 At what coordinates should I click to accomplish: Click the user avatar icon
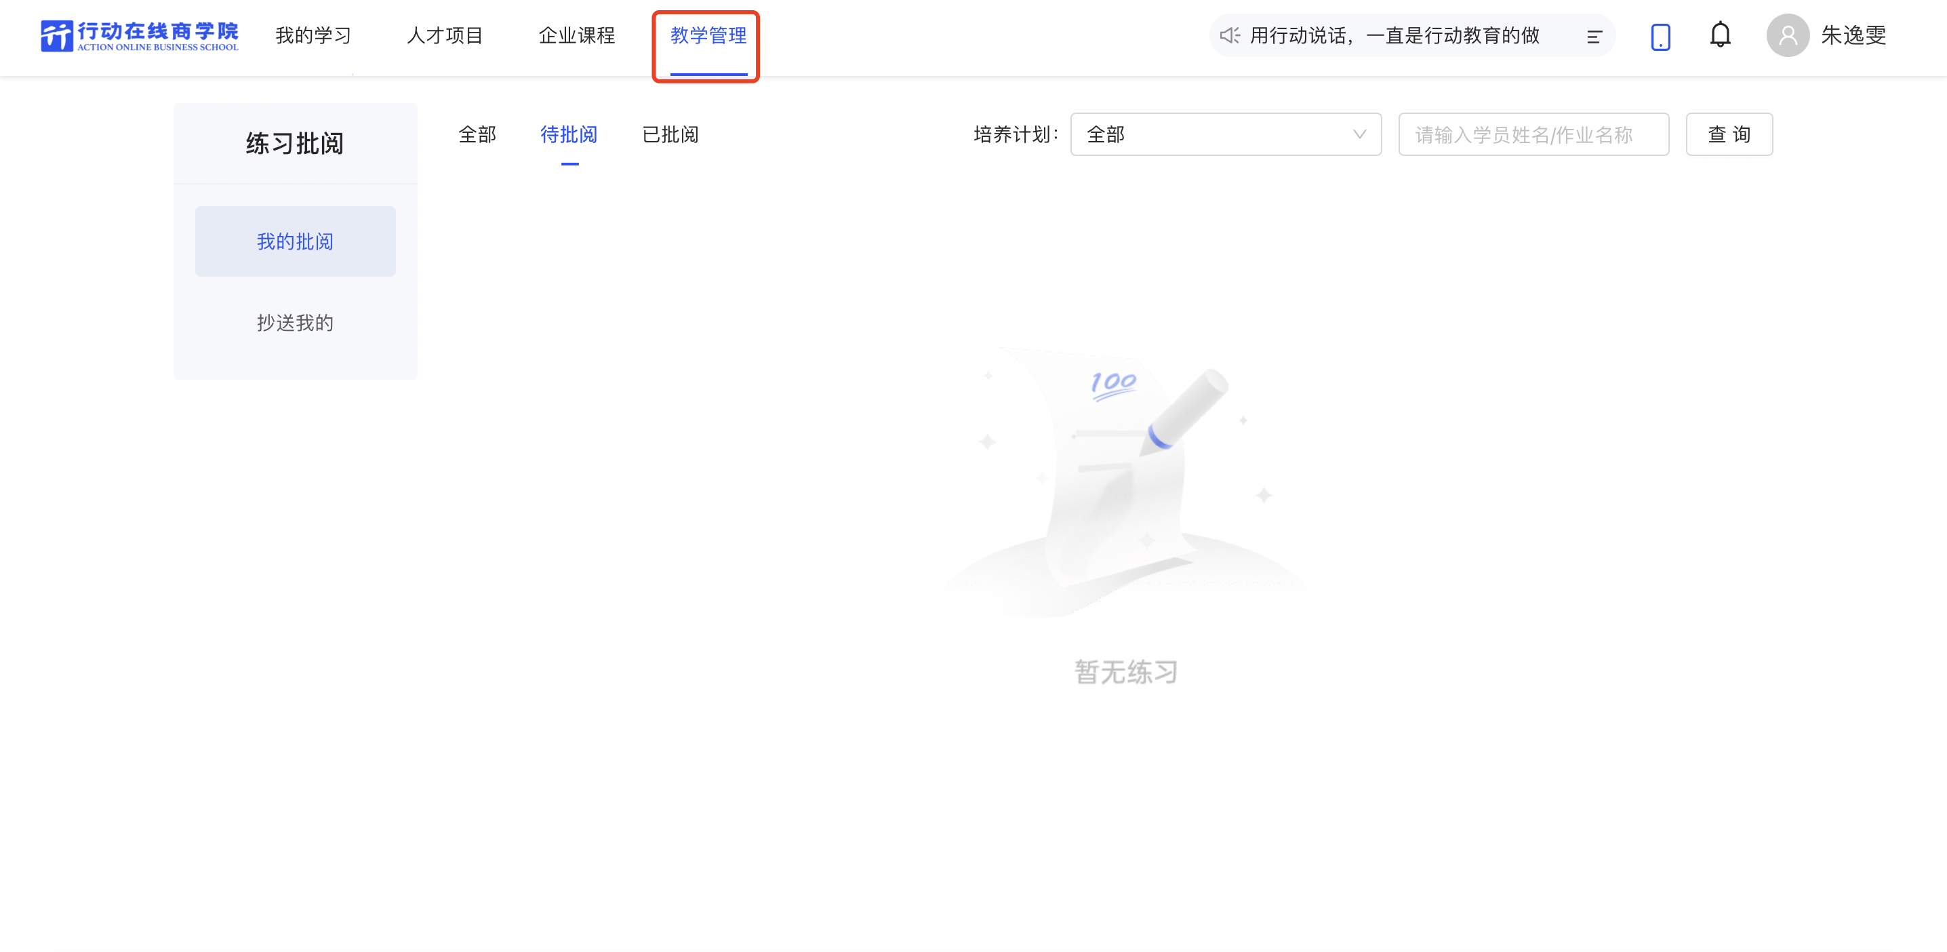click(x=1787, y=35)
